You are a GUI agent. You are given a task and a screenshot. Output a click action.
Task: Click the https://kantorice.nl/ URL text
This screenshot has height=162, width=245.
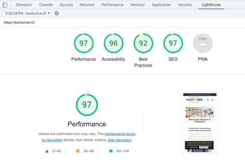[19, 23]
